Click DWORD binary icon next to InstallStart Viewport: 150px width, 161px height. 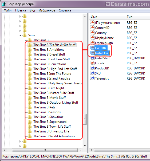pos(92,58)
